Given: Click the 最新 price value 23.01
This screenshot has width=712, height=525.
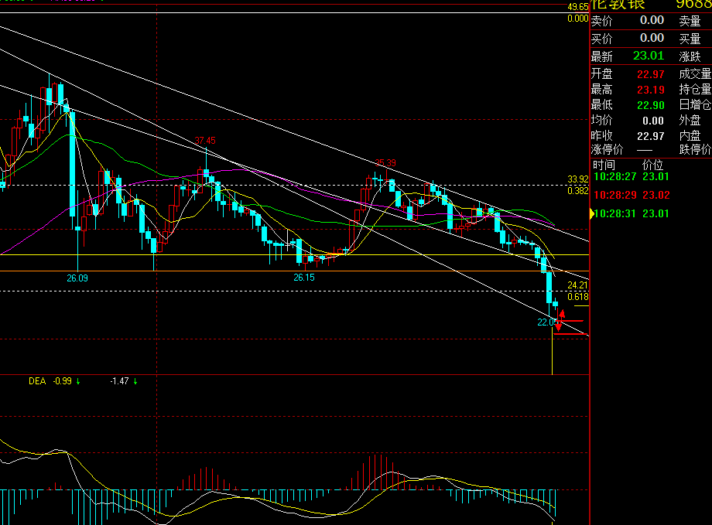Looking at the screenshot, I should click(648, 56).
